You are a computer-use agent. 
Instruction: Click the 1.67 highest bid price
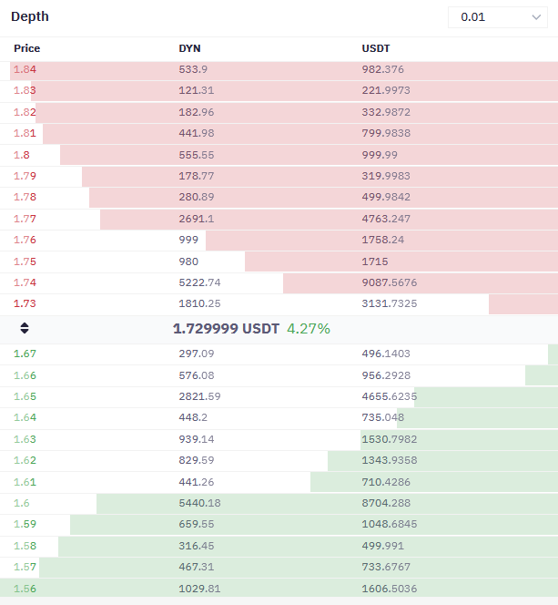pyautogui.click(x=25, y=354)
